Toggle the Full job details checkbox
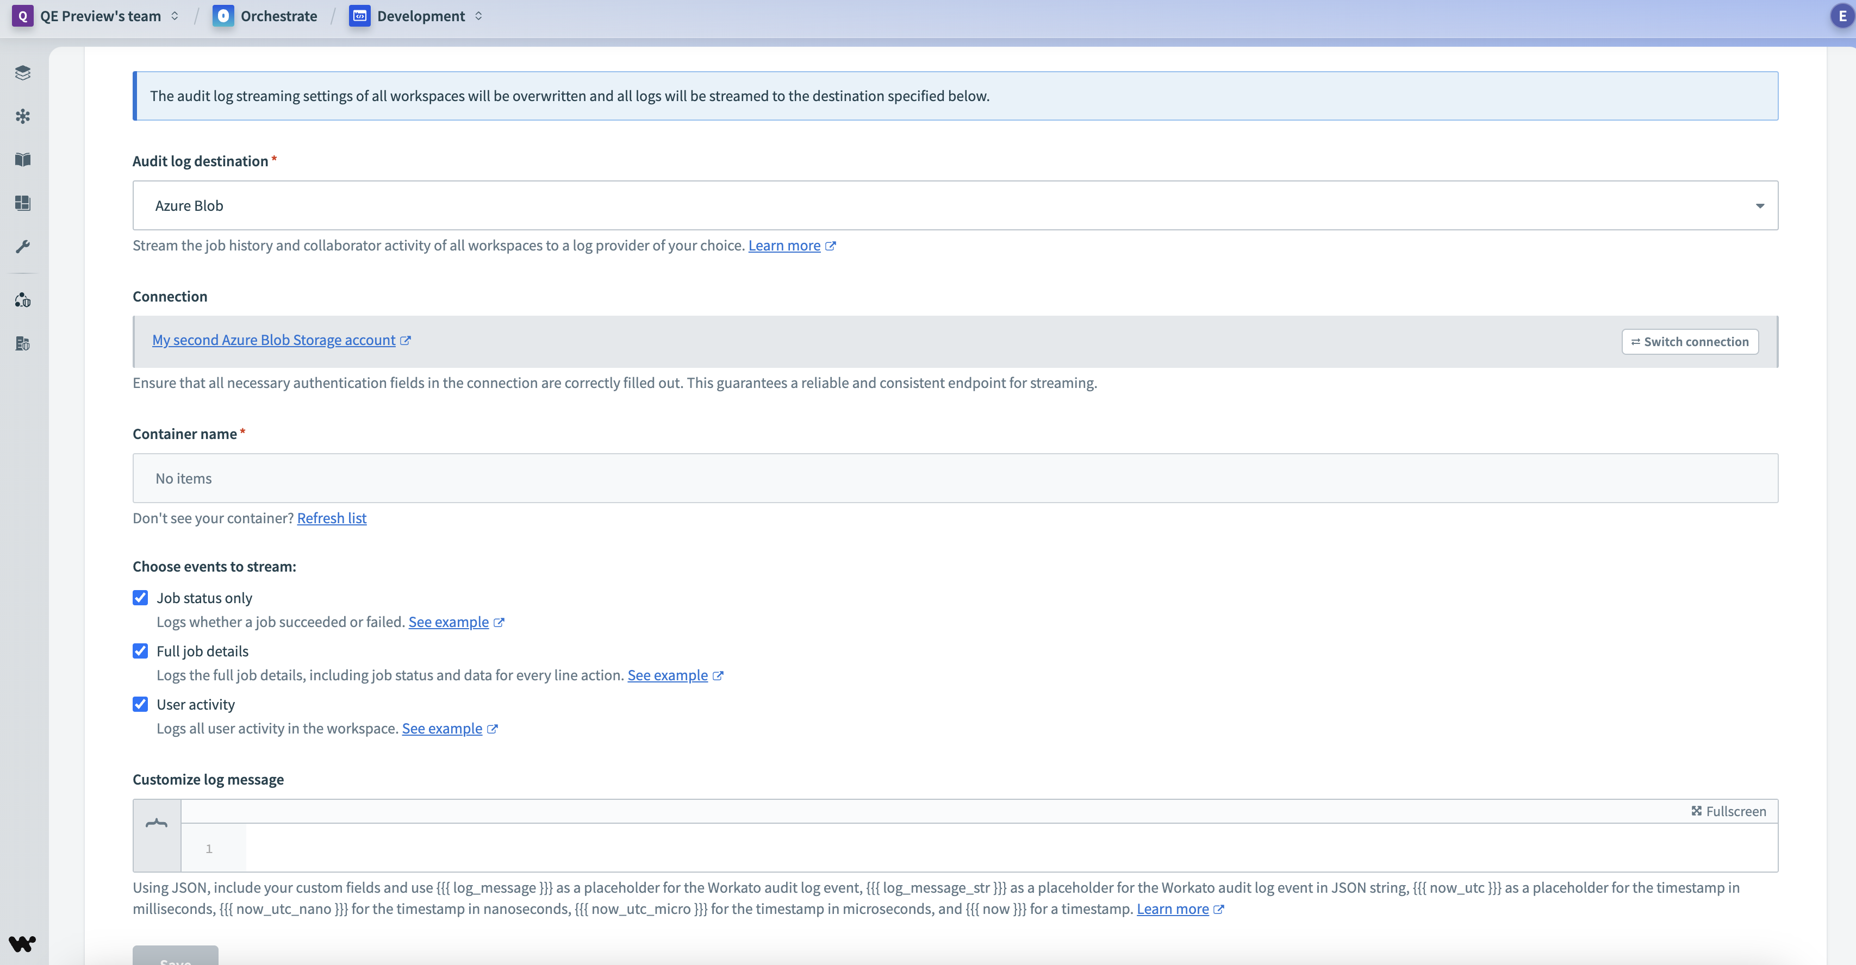Image resolution: width=1856 pixels, height=965 pixels. click(x=140, y=651)
